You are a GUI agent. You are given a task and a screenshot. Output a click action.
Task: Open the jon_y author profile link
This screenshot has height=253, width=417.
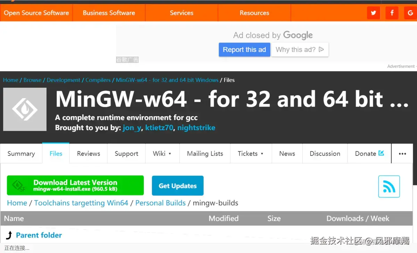tap(132, 128)
